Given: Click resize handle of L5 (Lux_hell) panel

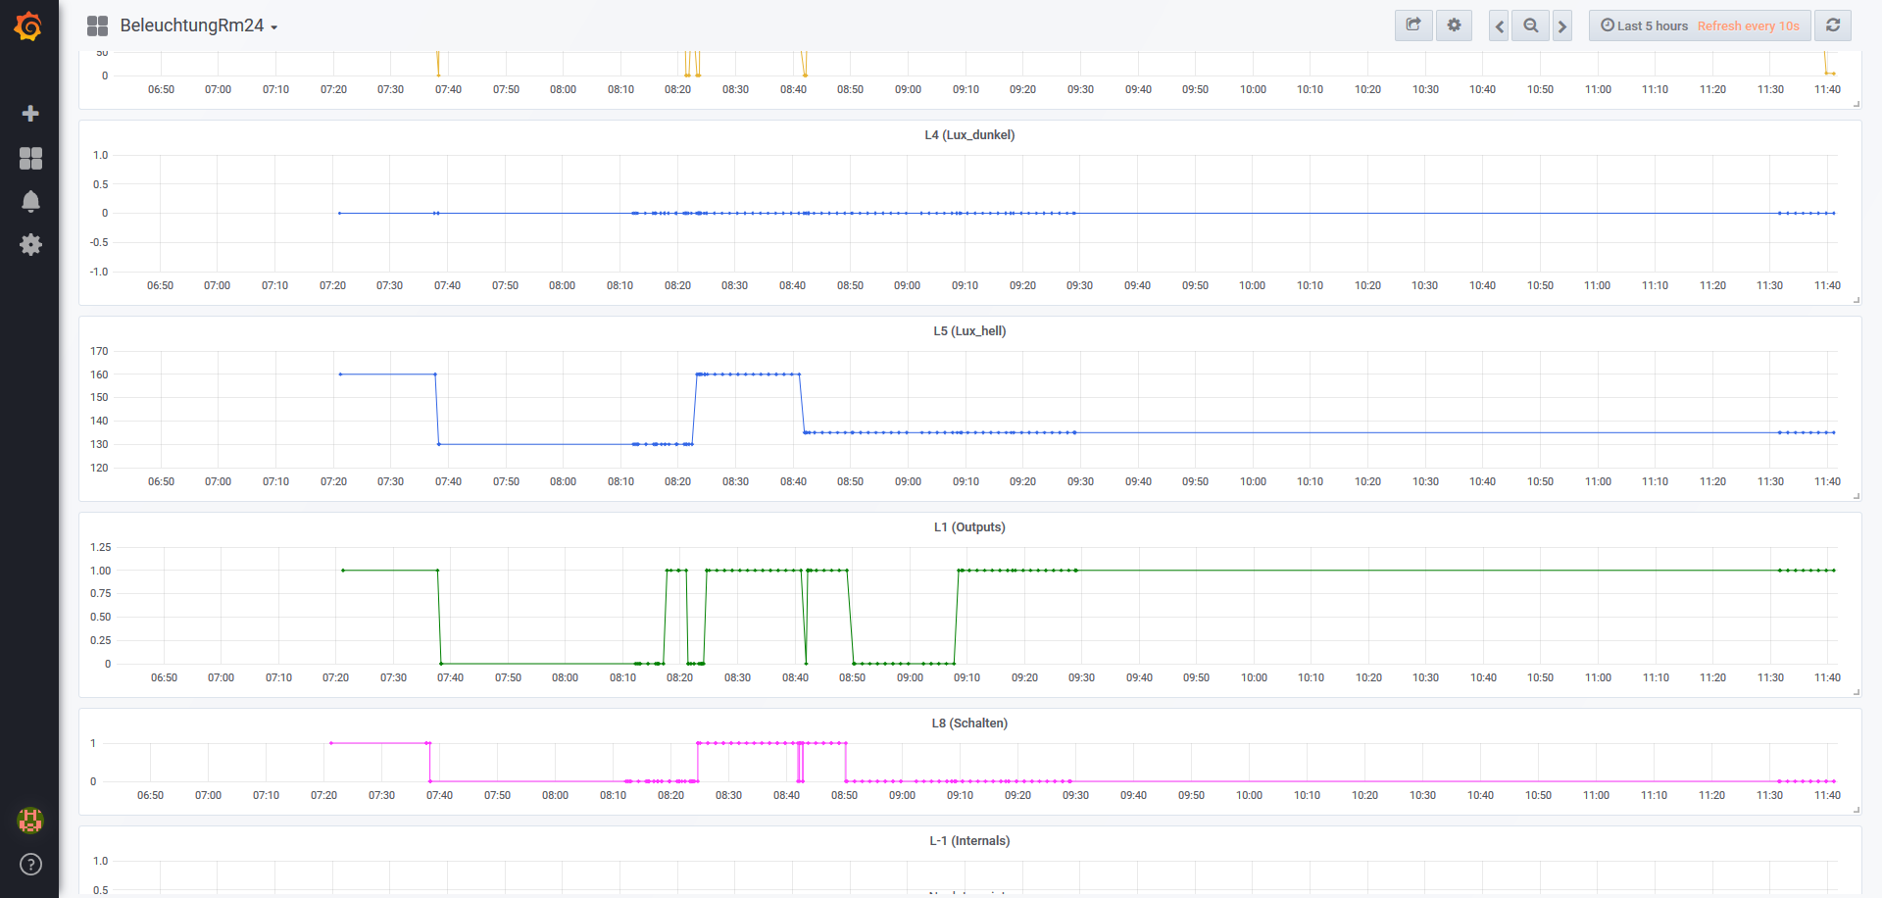Looking at the screenshot, I should pos(1857,496).
